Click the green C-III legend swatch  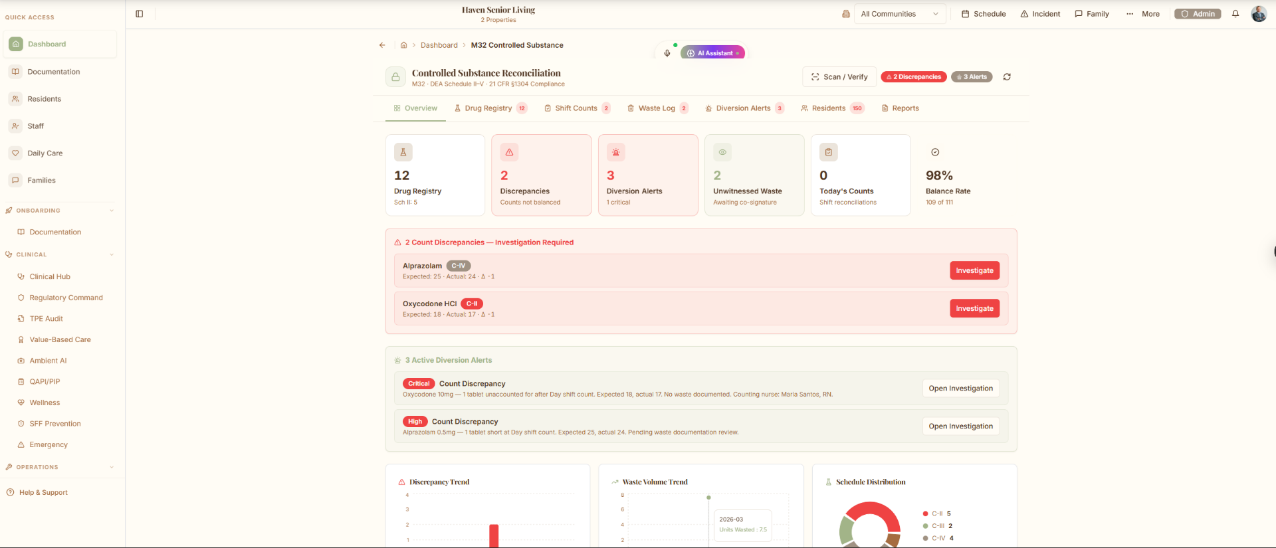coord(925,526)
